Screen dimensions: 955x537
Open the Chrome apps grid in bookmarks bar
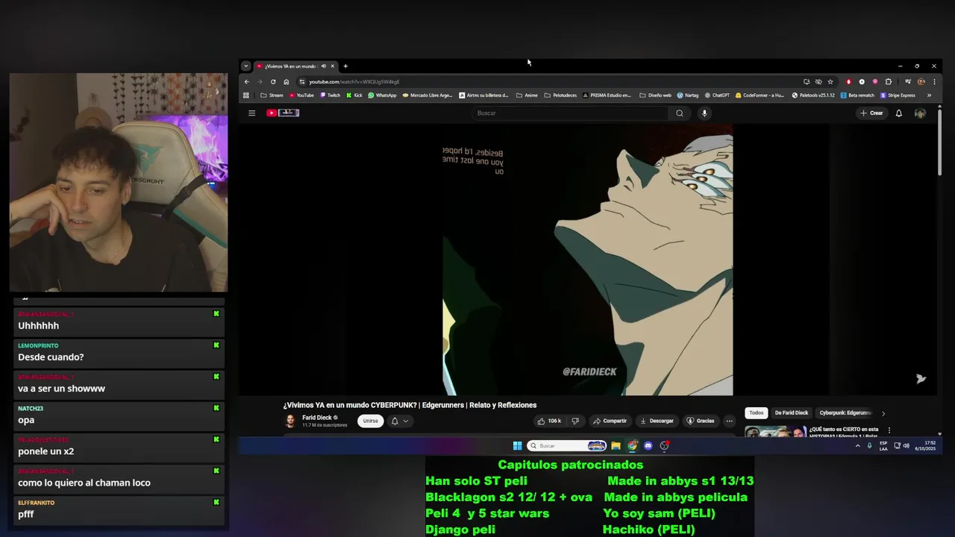[x=246, y=95]
